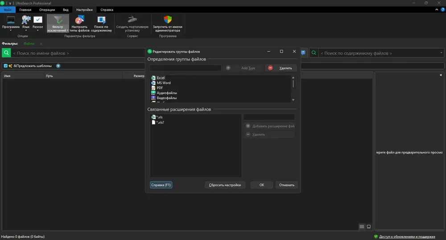Collapse the ribbon with the chevron
The width and height of the screenshot is (446, 240).
click(437, 10)
